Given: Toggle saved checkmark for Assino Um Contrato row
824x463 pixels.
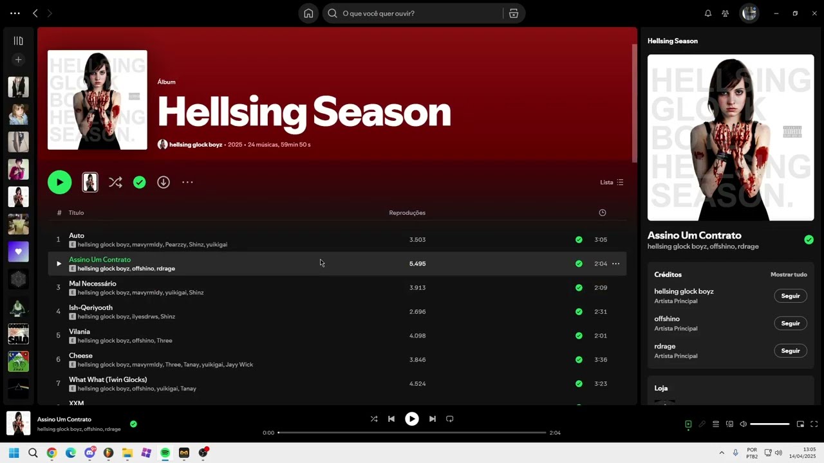Looking at the screenshot, I should pos(579,264).
